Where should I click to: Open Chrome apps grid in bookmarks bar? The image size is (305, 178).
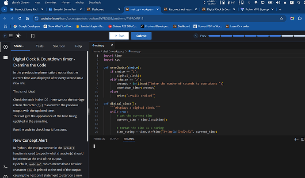pos(5,26)
